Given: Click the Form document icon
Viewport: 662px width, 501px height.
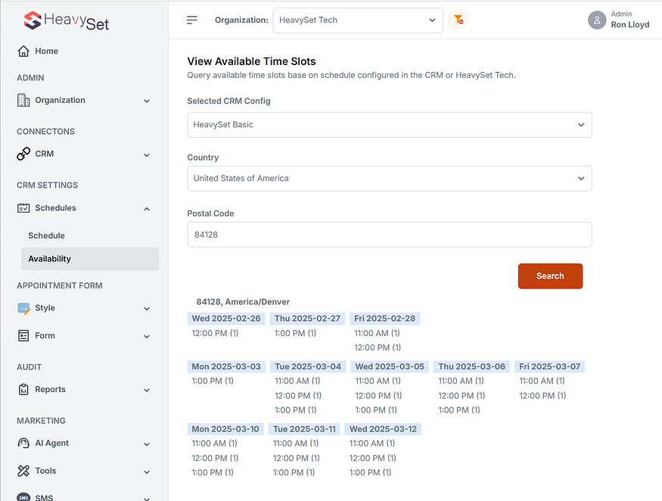Looking at the screenshot, I should click(23, 336).
